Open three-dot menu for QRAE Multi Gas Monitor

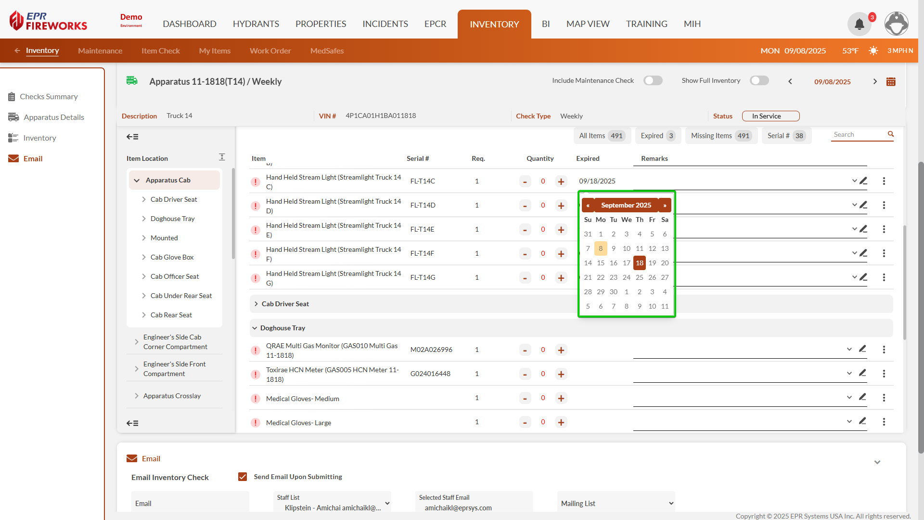tap(884, 350)
